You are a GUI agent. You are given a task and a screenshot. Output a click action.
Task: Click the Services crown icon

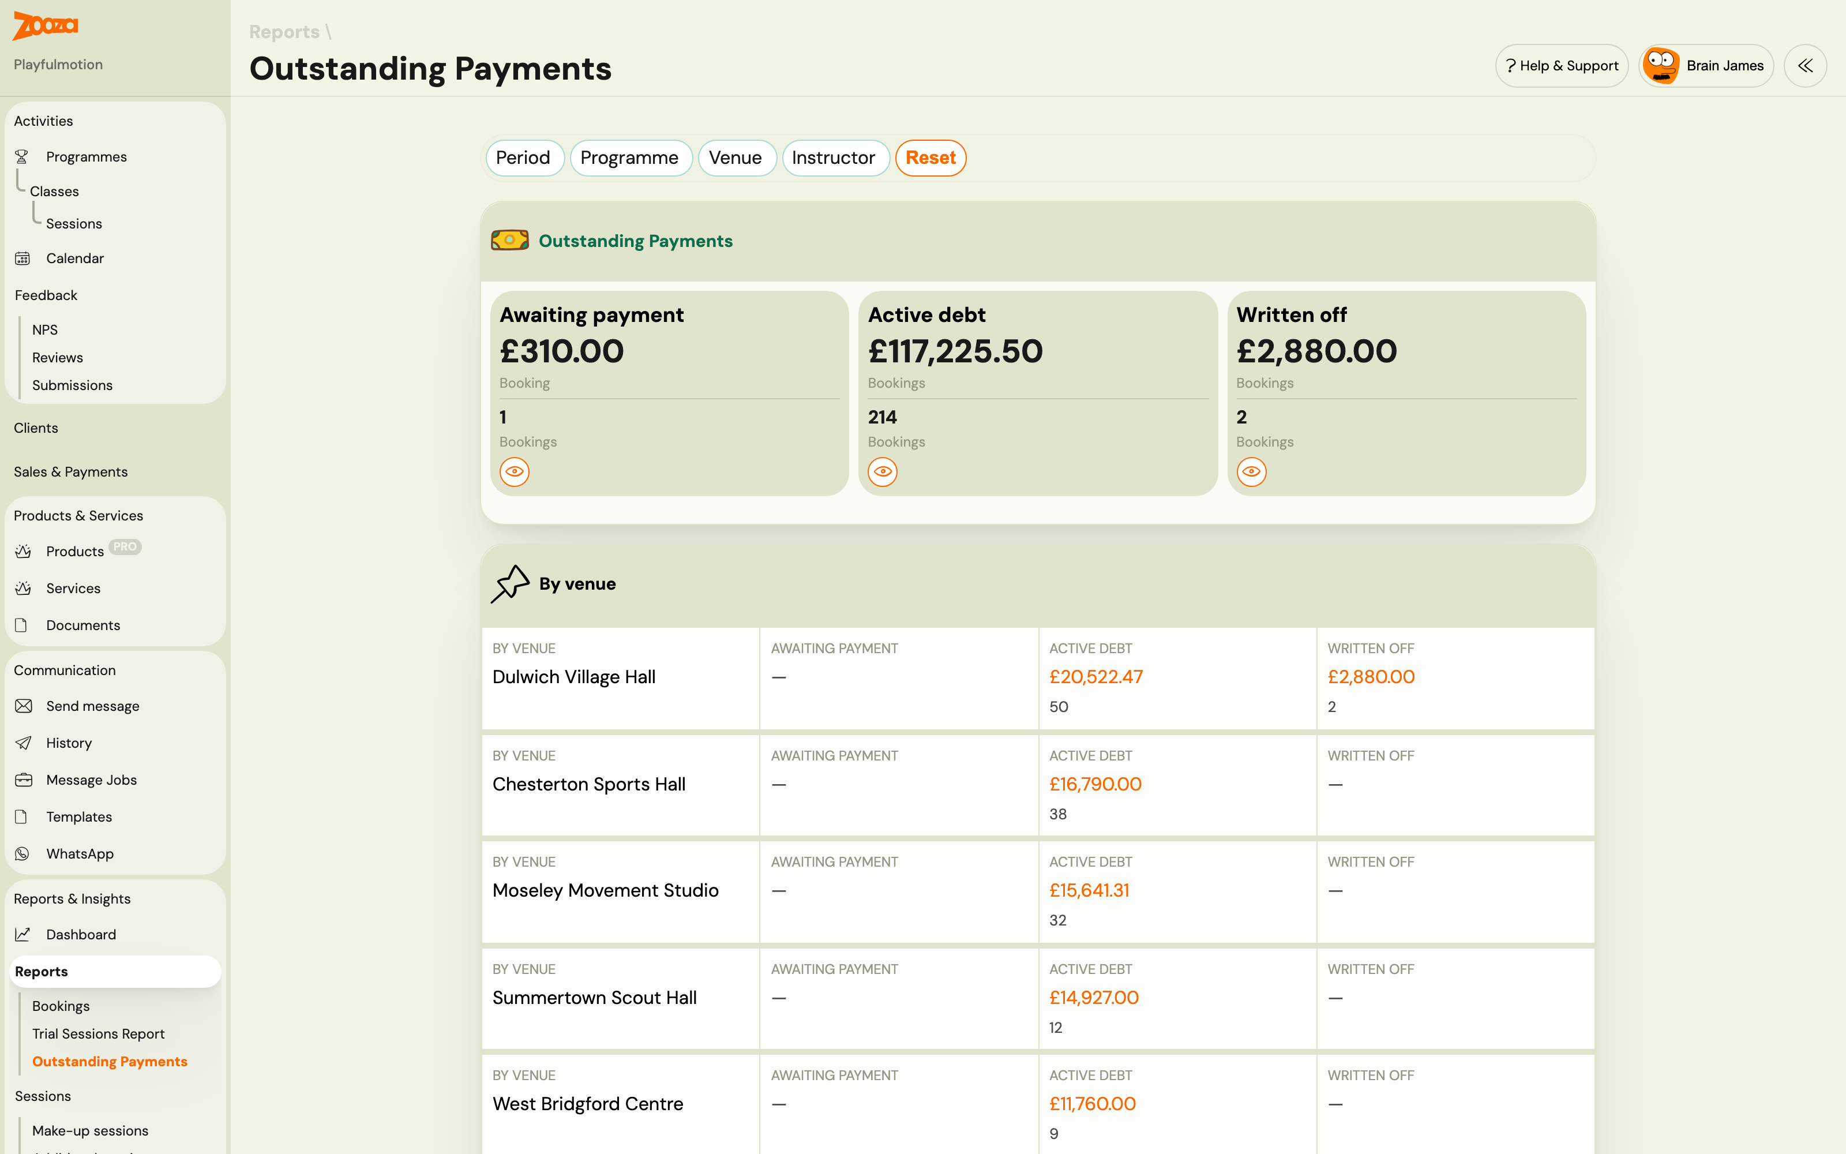[23, 589]
